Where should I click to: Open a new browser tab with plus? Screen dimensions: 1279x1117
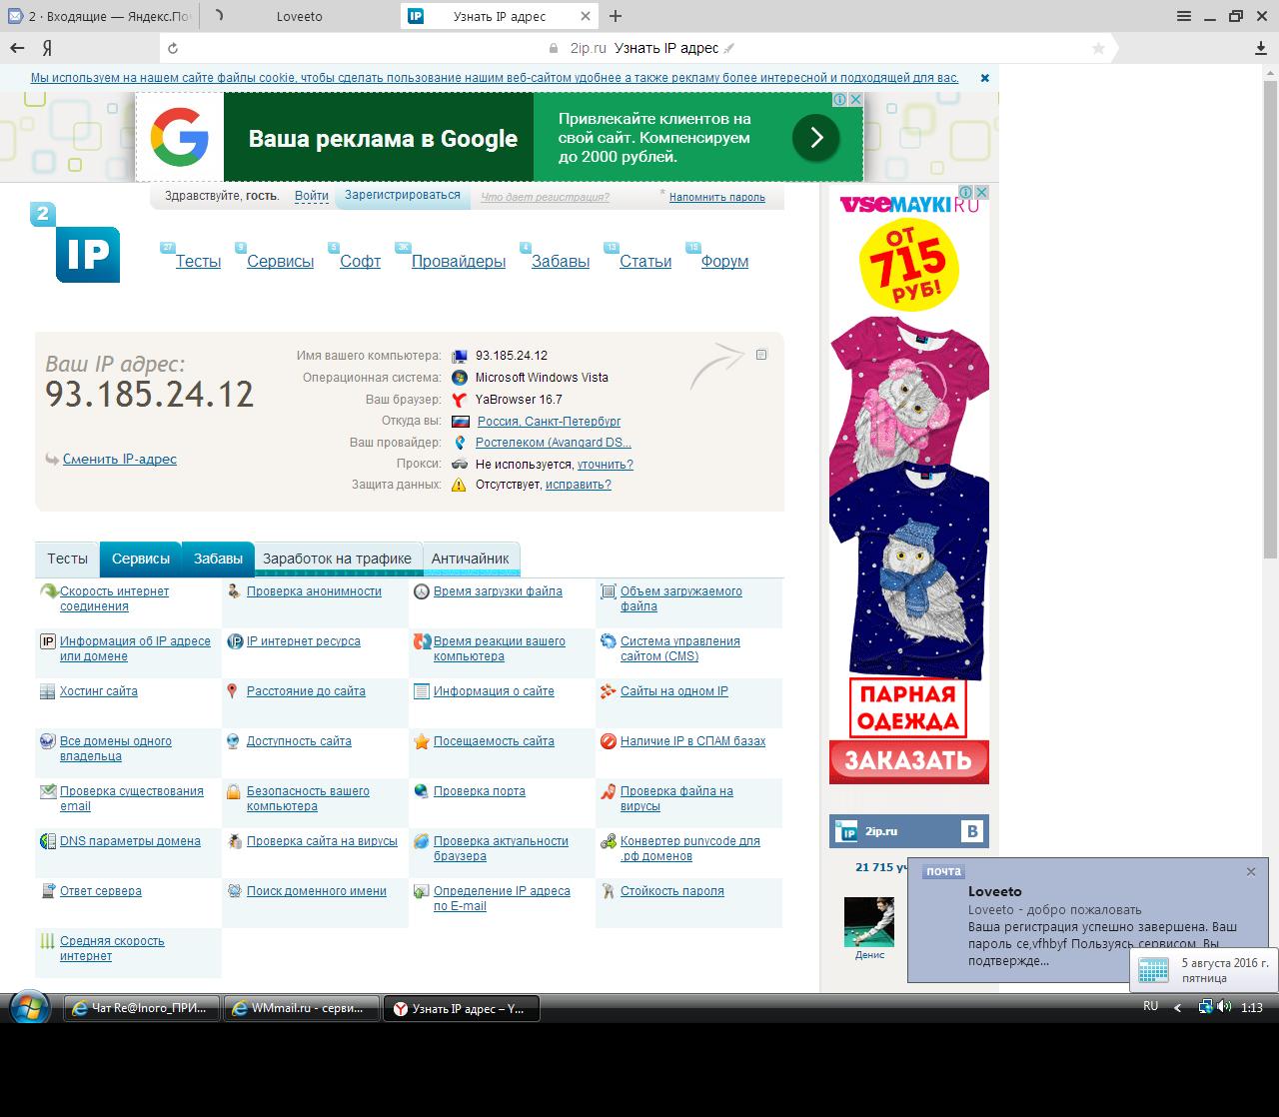pyautogui.click(x=616, y=16)
